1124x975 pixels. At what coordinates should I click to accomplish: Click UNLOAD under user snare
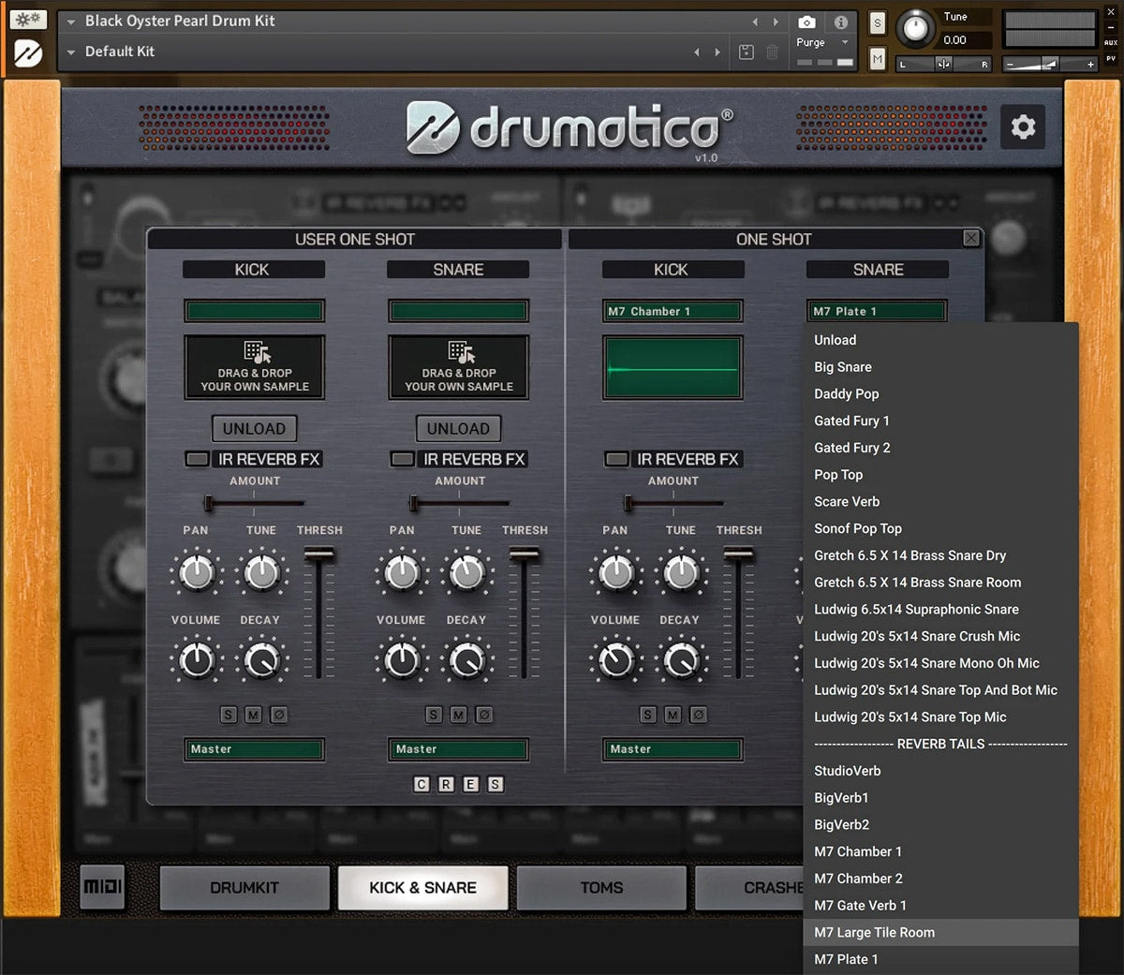[x=458, y=428]
